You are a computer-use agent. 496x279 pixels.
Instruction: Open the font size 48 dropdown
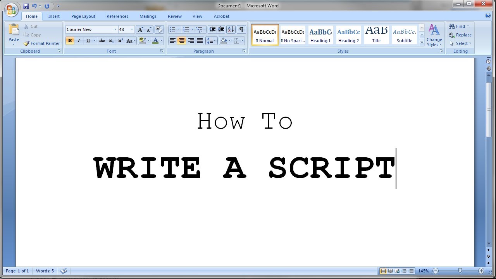(132, 29)
